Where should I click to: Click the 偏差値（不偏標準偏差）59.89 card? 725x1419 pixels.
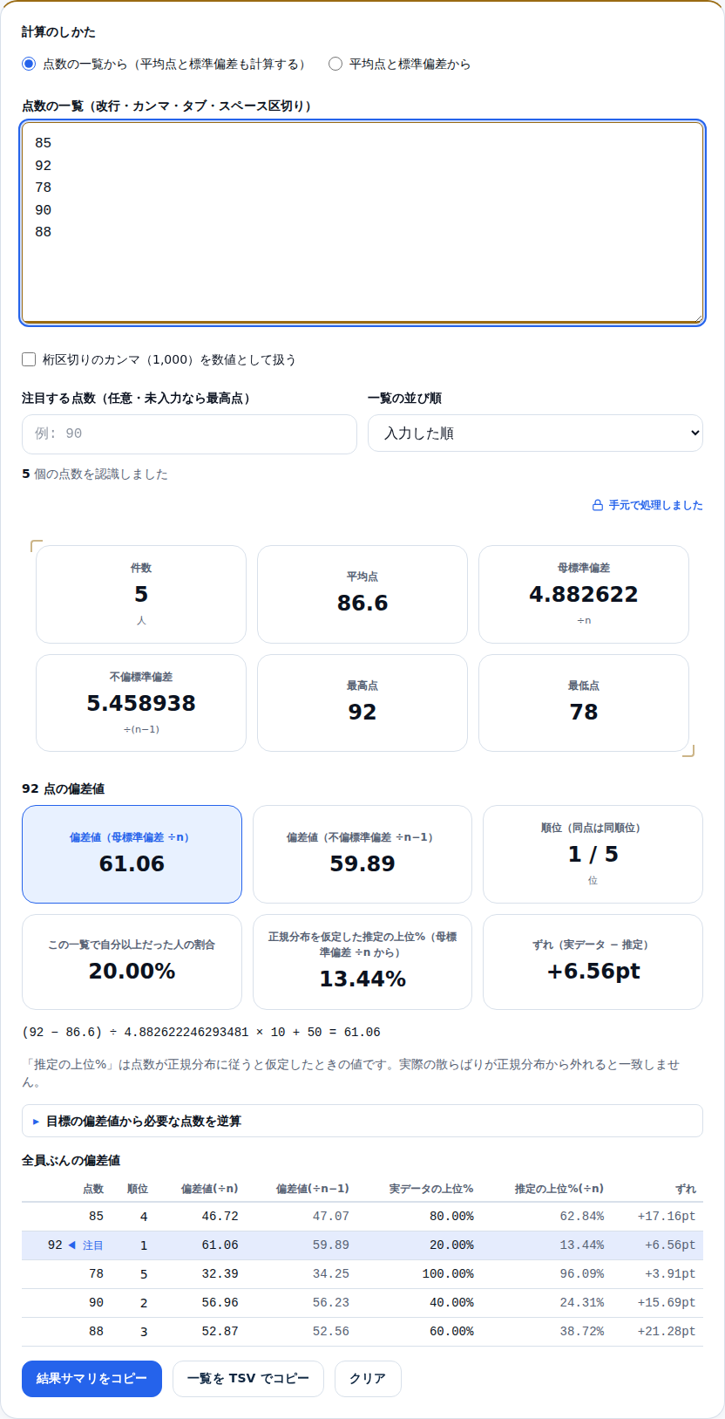pyautogui.click(x=362, y=854)
